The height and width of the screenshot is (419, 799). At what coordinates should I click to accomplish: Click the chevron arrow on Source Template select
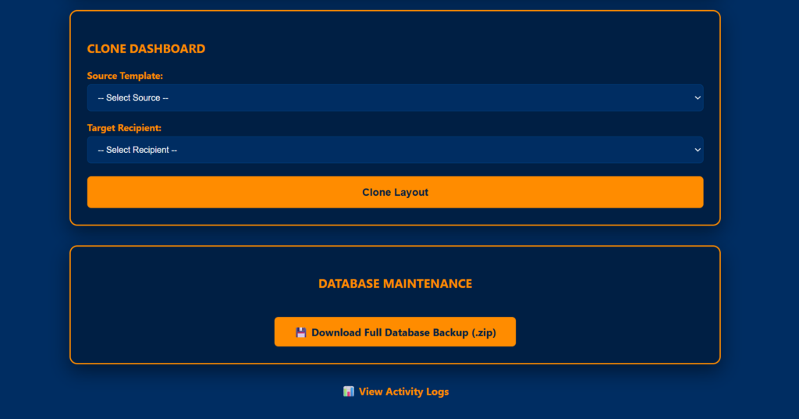[697, 98]
